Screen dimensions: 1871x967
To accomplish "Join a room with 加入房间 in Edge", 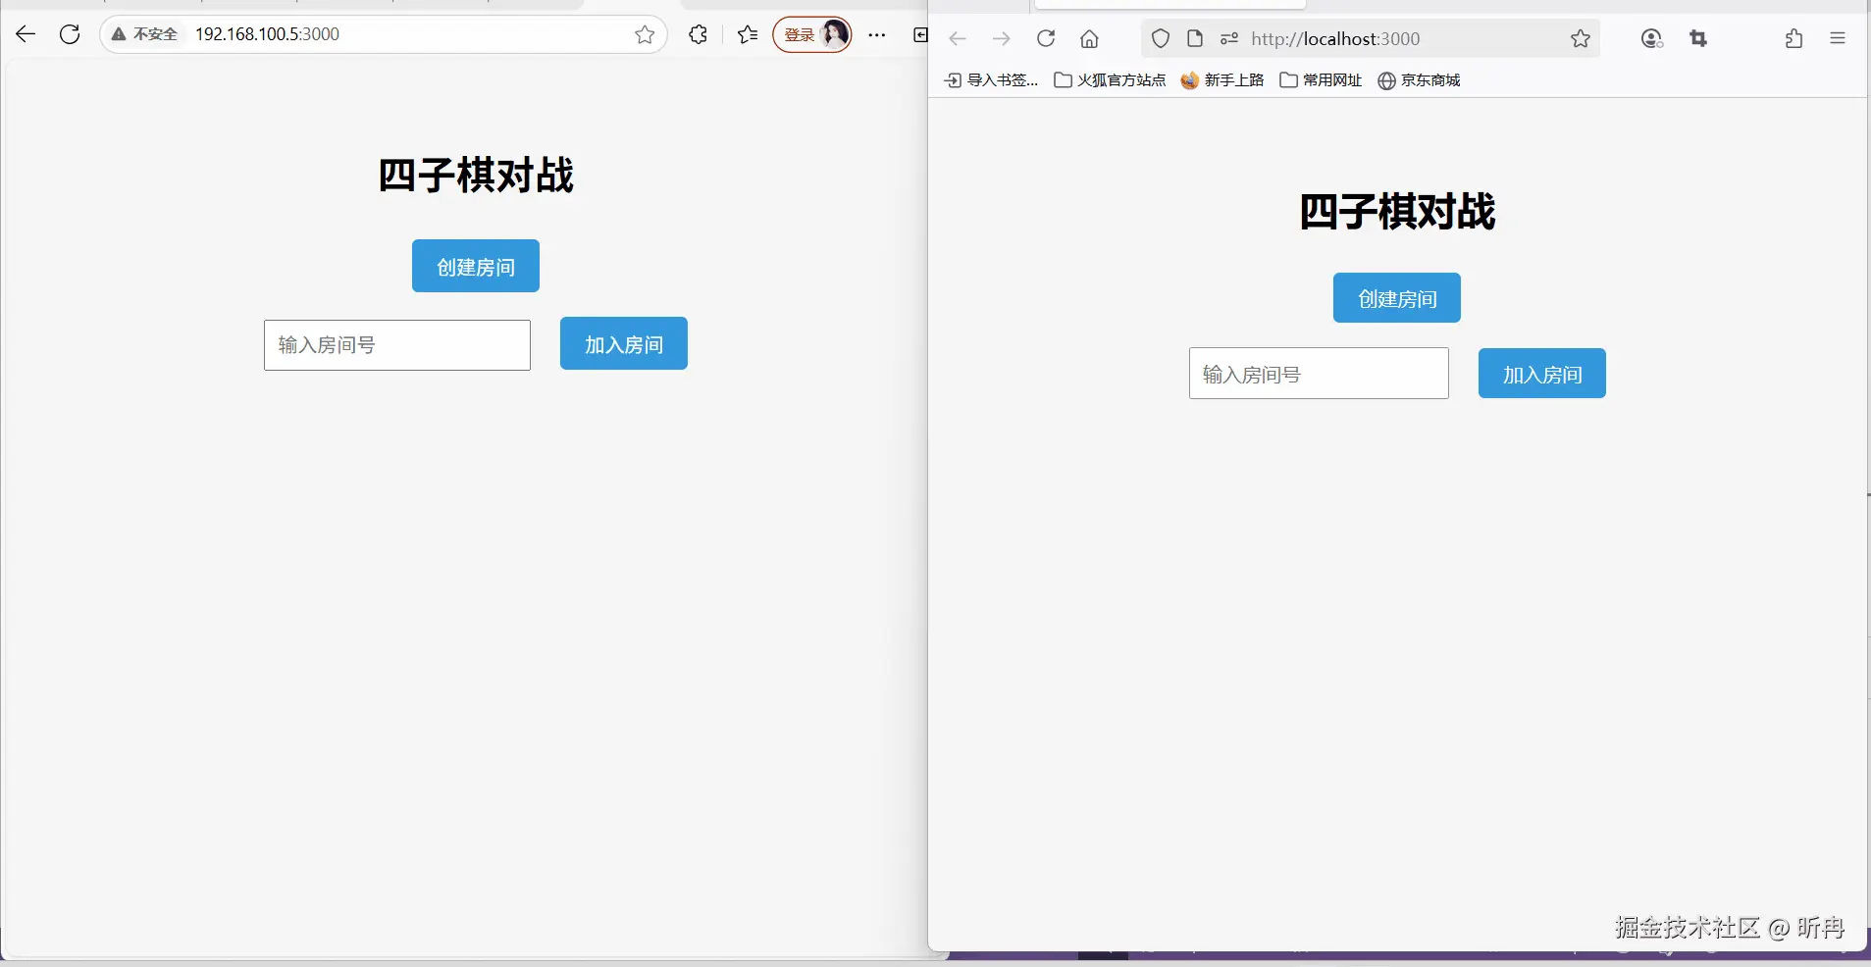I will [x=624, y=343].
